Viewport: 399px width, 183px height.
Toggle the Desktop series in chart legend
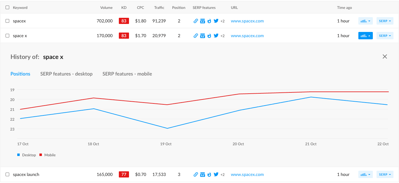point(26,155)
